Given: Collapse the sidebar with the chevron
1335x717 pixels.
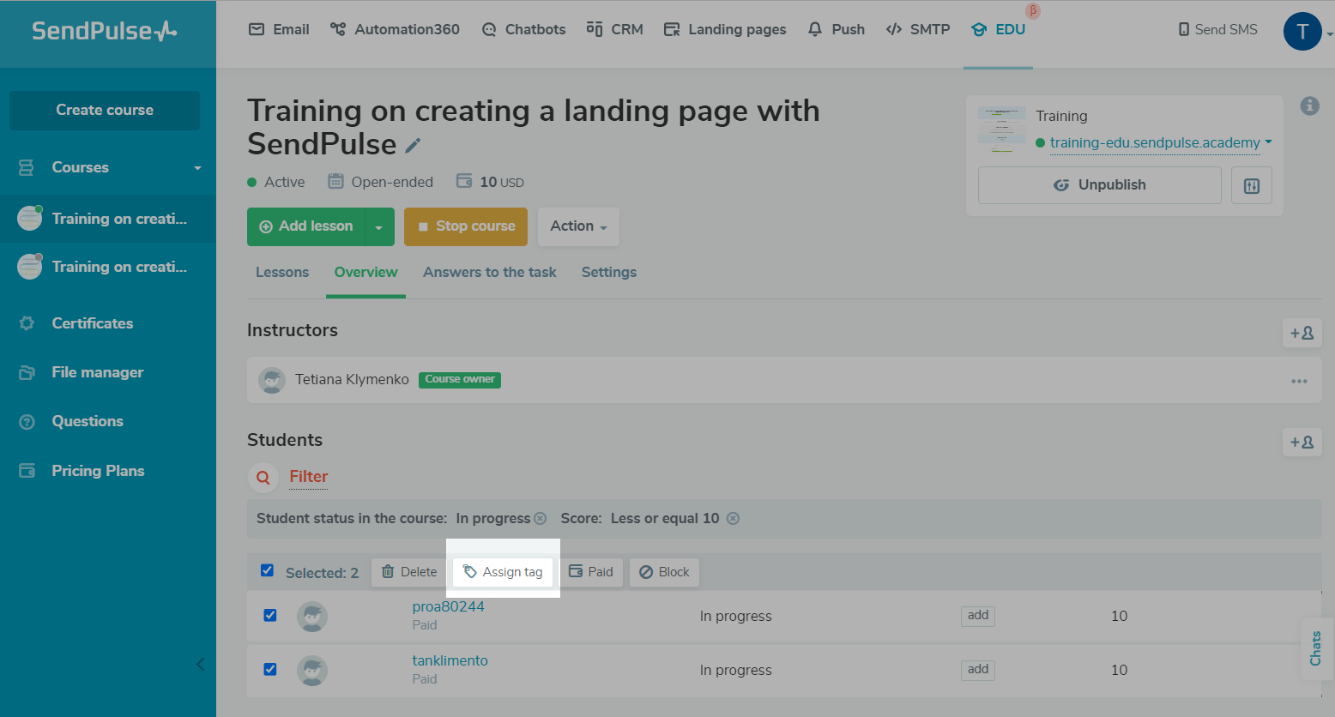Looking at the screenshot, I should pos(200,664).
